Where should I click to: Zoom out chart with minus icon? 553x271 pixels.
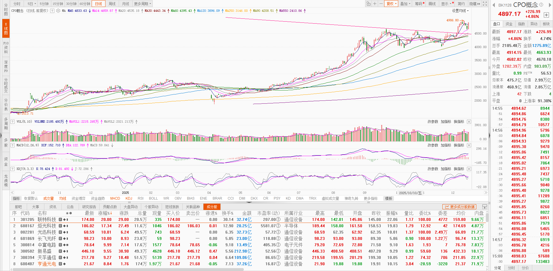click(x=381, y=4)
